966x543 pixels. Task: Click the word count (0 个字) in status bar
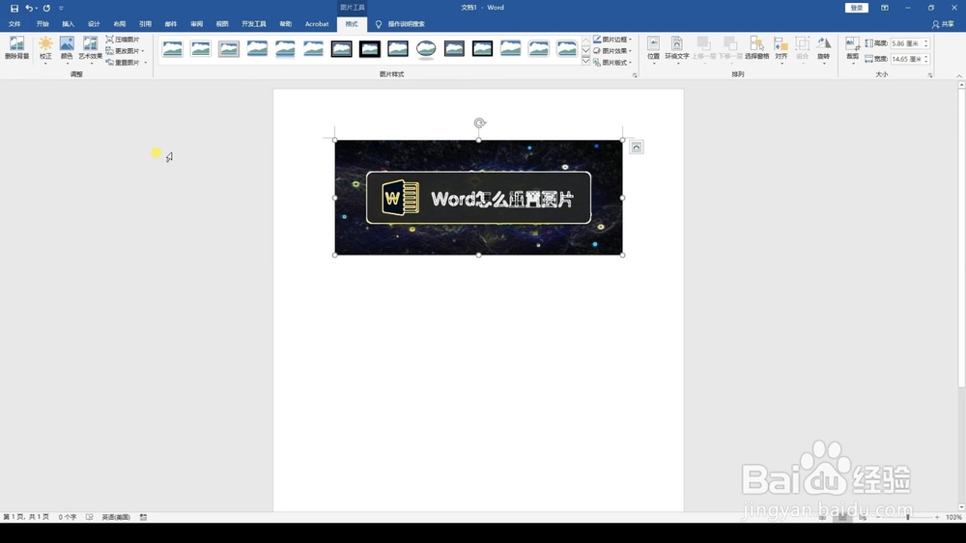pos(68,517)
